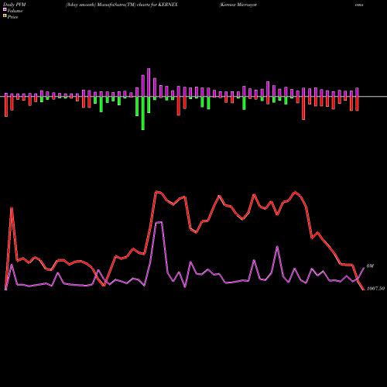Viewport: 387px width, 387px height.
Task: Click the 'Kernex Microsyst' company name text
Action: point(238,5)
